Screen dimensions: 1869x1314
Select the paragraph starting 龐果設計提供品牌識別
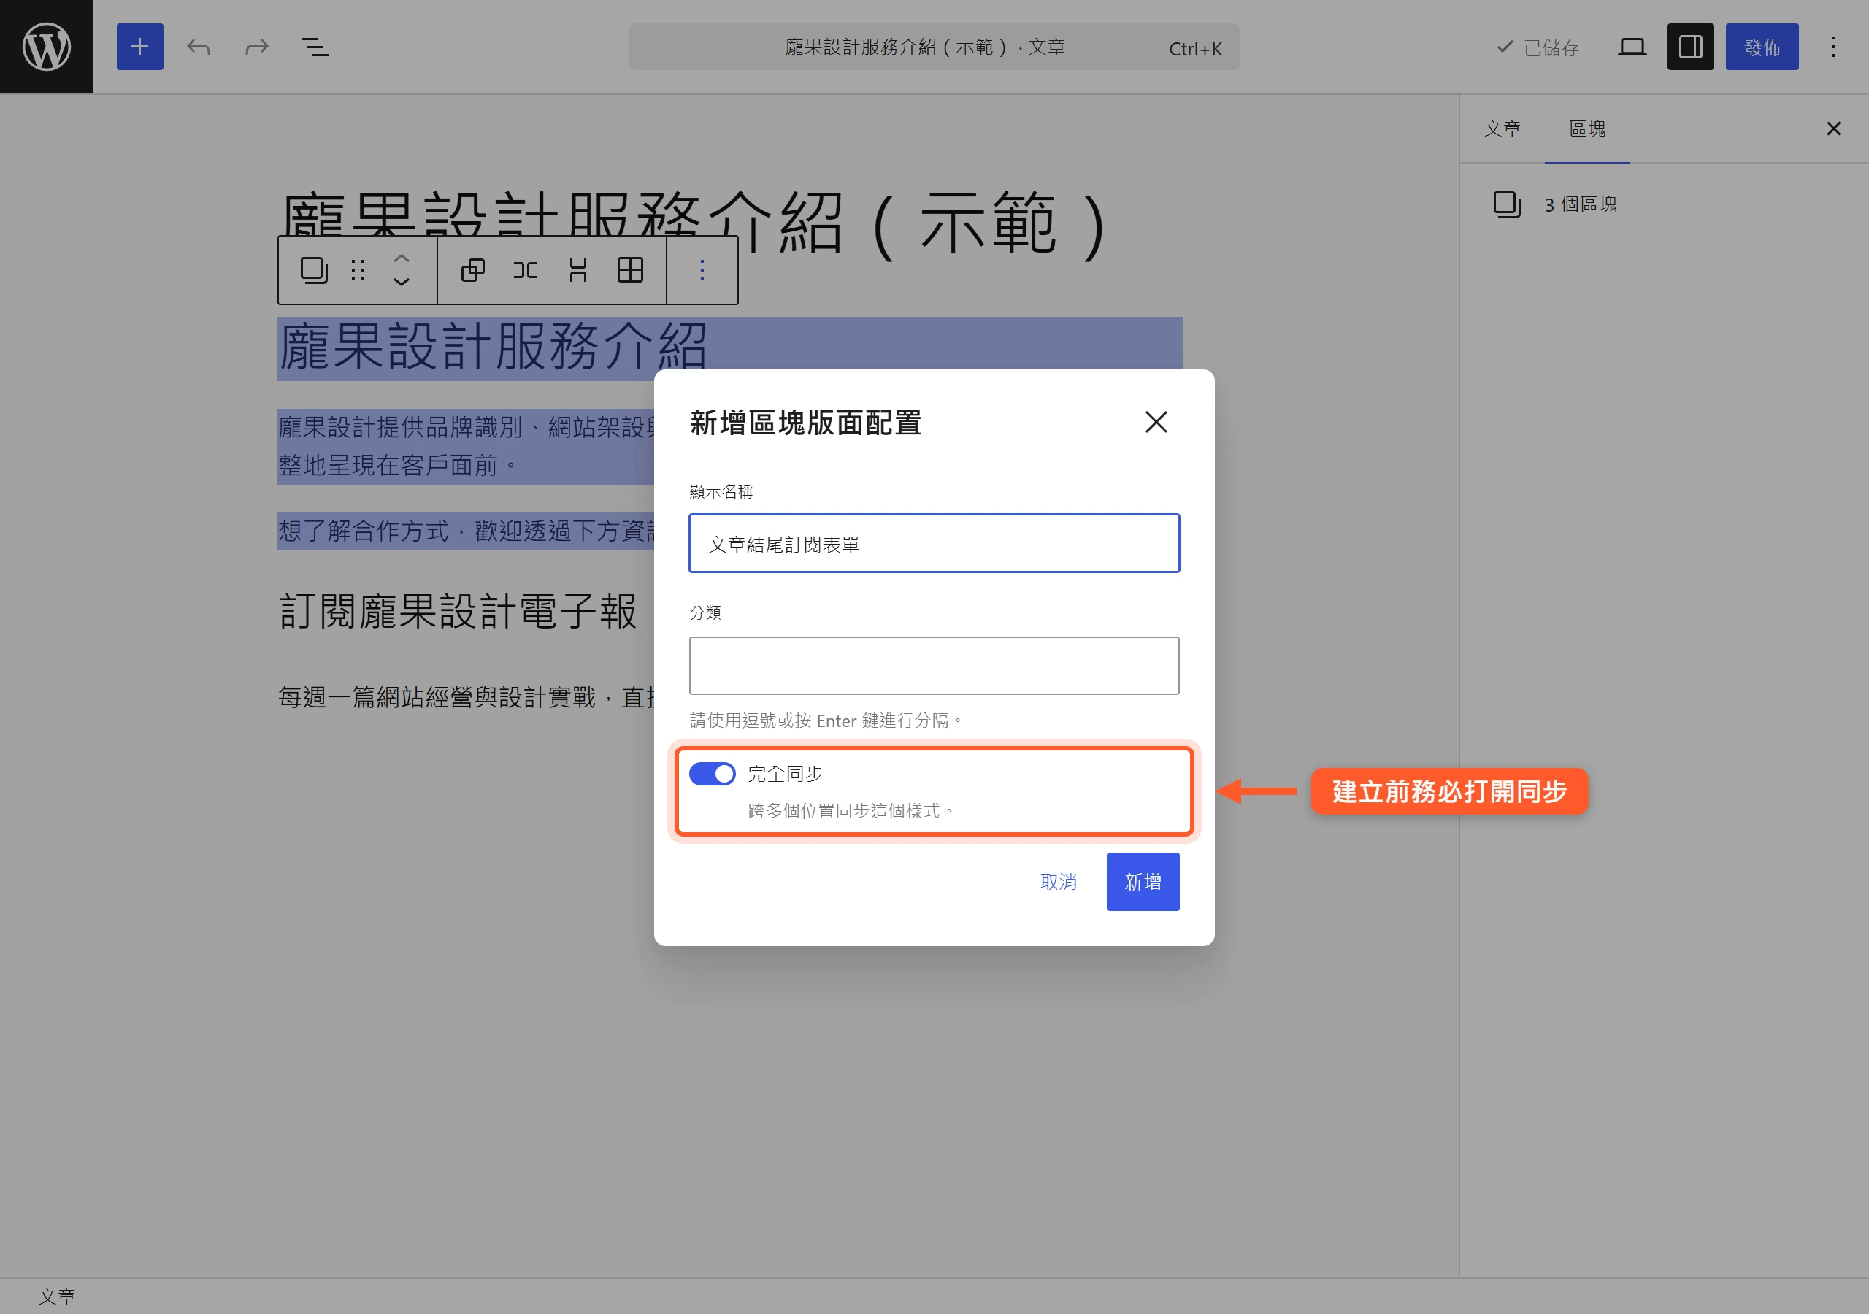(466, 446)
